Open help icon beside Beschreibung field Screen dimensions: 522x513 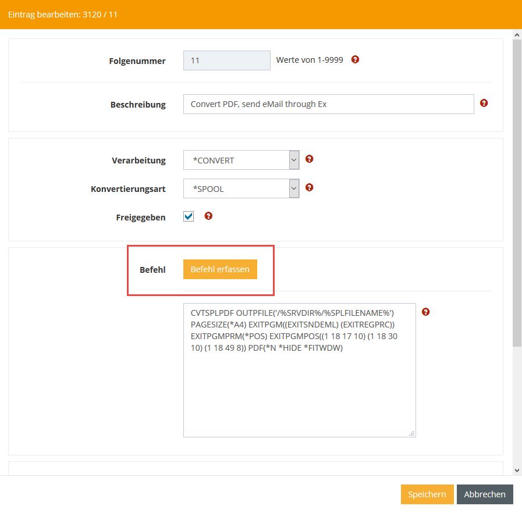pyautogui.click(x=484, y=103)
